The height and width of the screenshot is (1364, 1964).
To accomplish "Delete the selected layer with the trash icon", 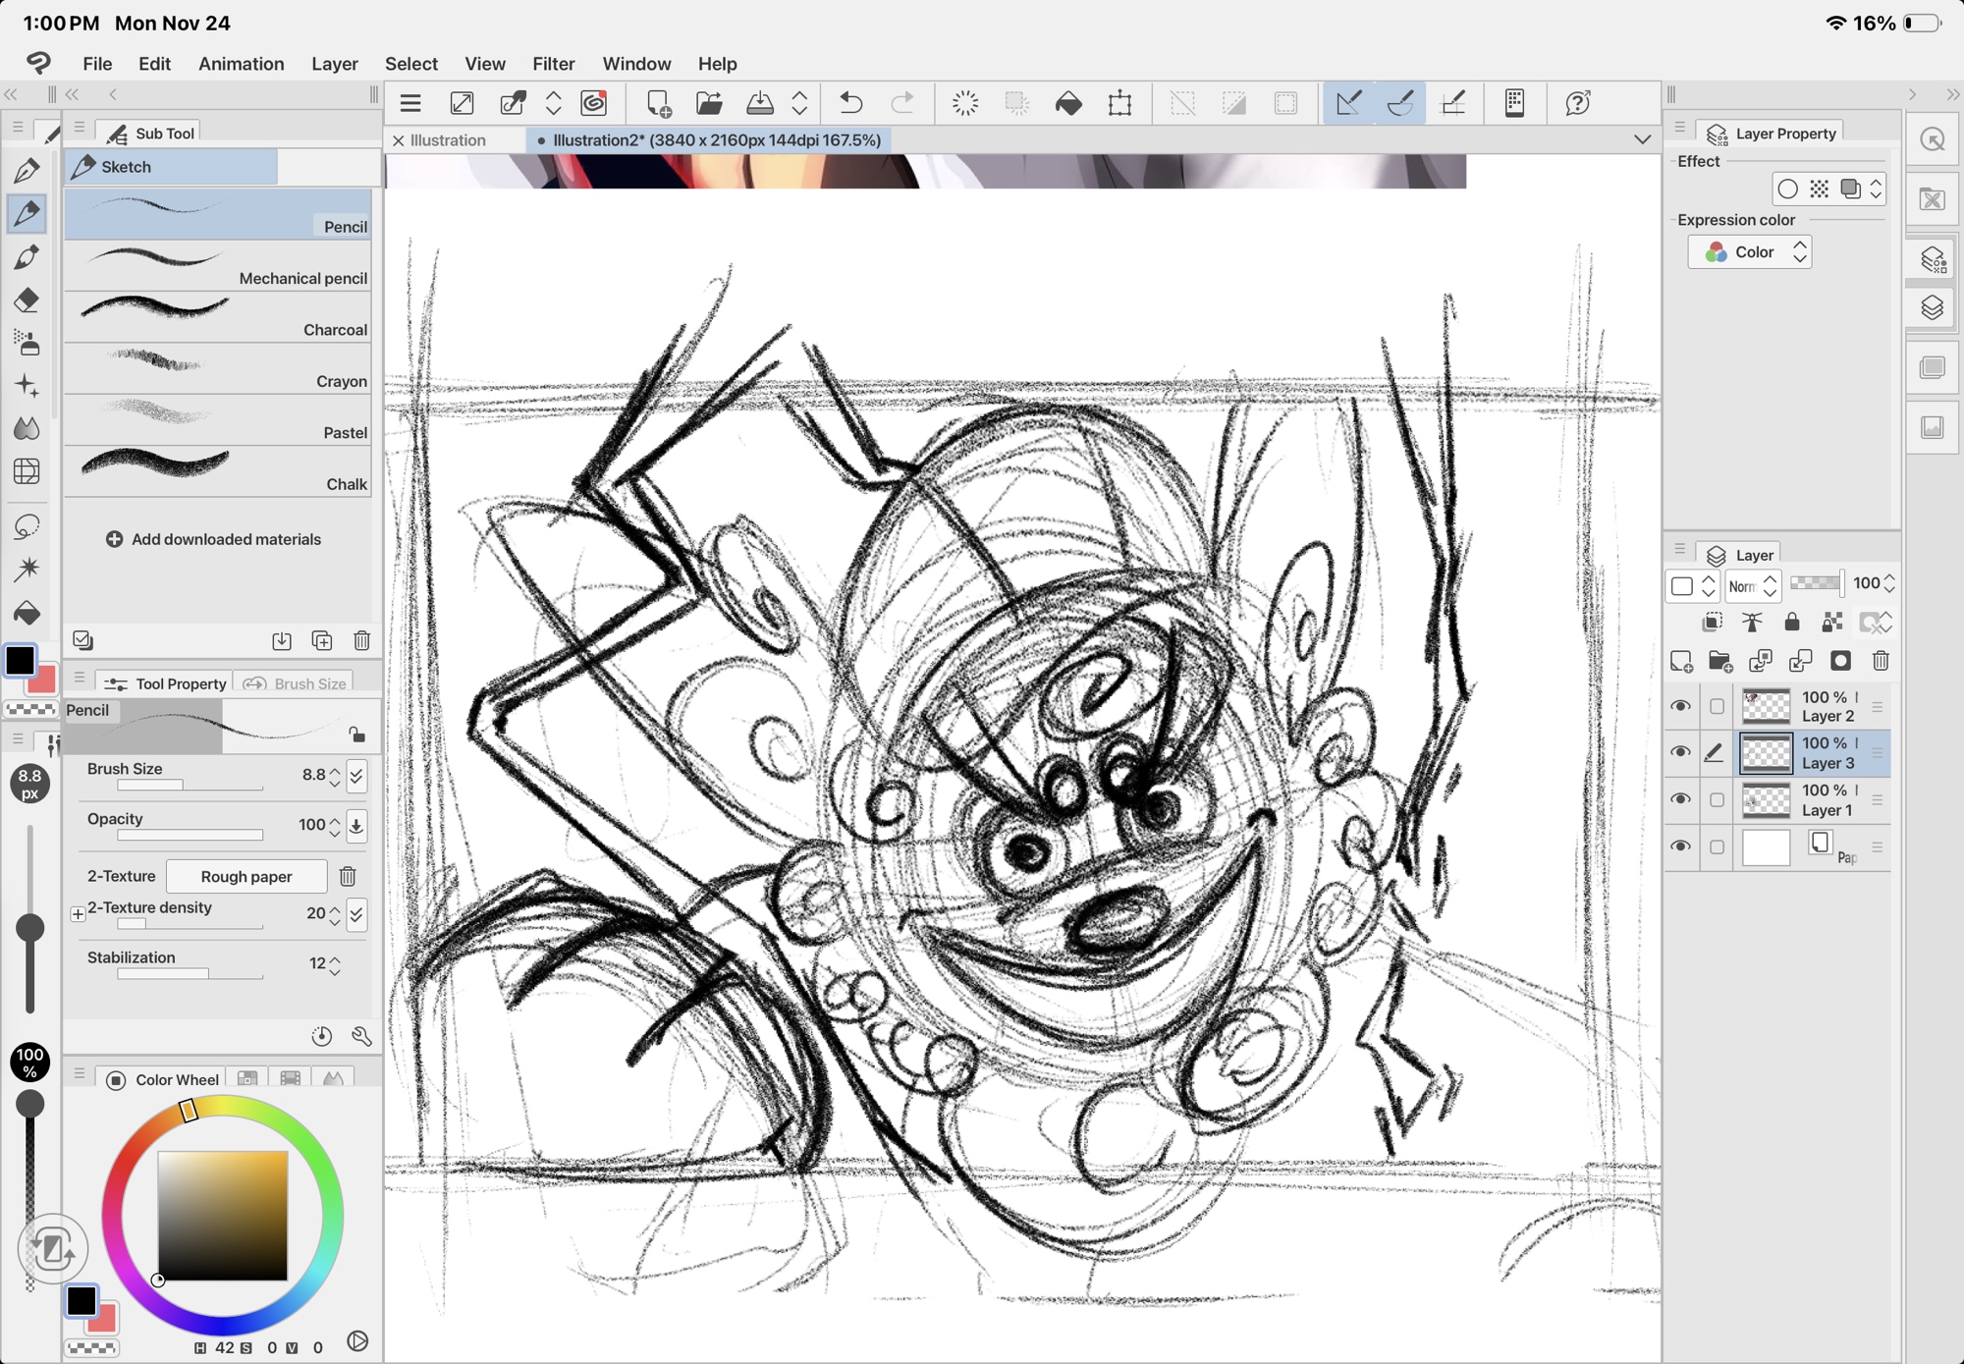I will 1881,662.
